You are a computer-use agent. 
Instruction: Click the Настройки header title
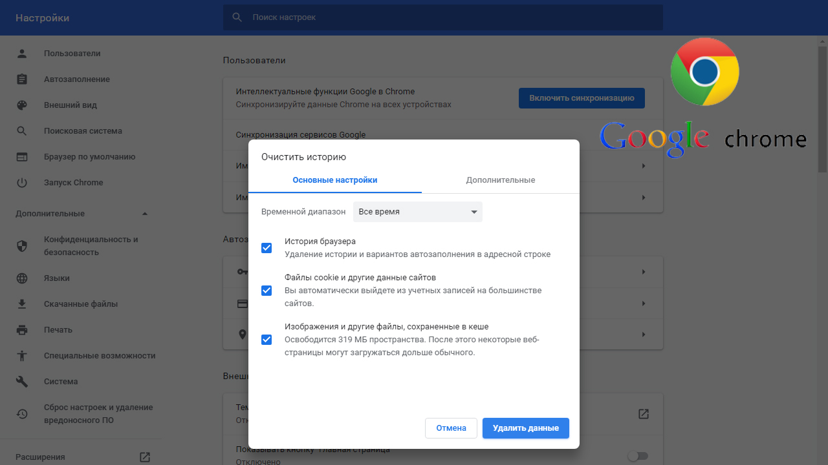42,18
